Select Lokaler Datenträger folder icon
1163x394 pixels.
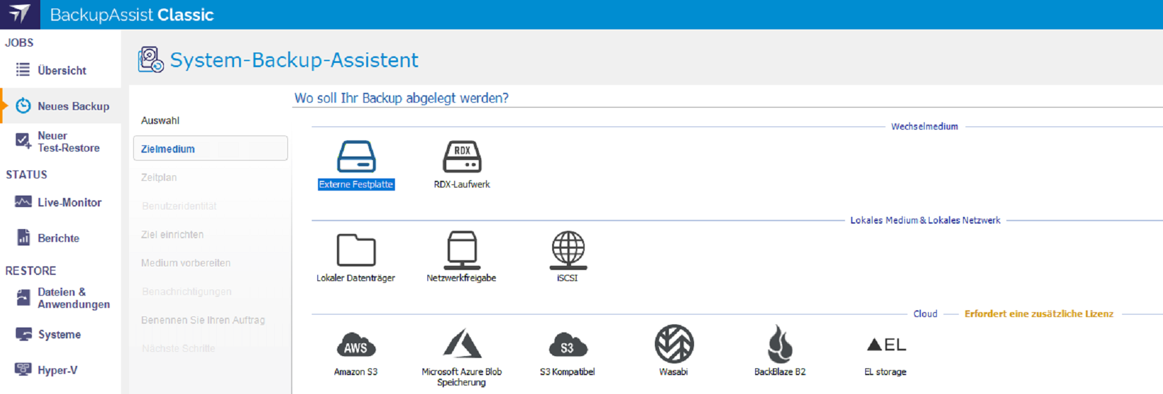[x=356, y=250]
